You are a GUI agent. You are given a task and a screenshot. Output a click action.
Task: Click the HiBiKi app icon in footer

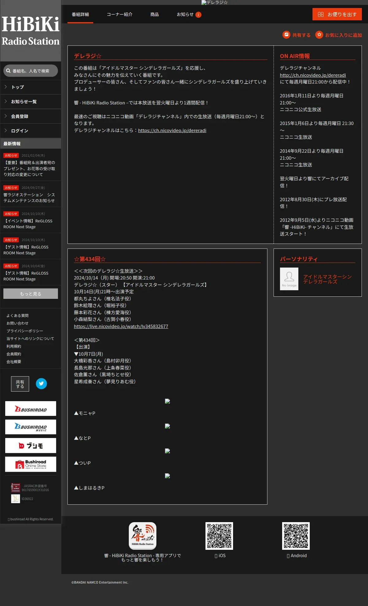[143, 536]
